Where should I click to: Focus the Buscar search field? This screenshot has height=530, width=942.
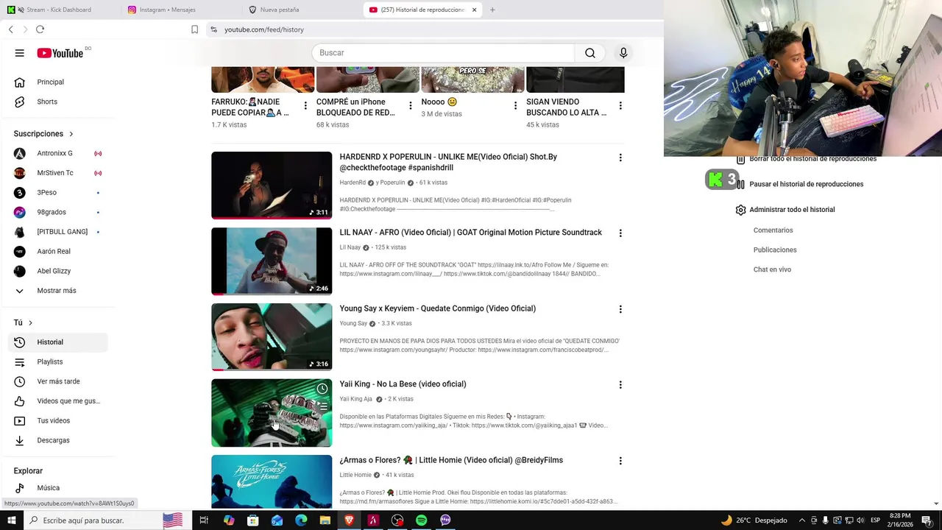pos(444,53)
